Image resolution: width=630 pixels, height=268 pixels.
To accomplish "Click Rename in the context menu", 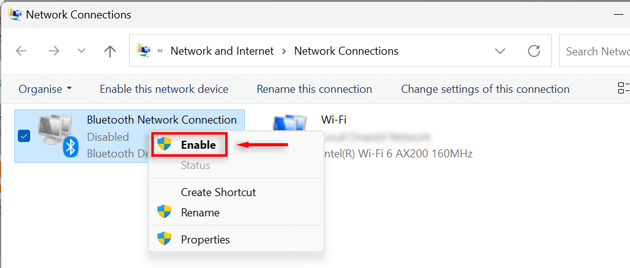I will point(199,213).
